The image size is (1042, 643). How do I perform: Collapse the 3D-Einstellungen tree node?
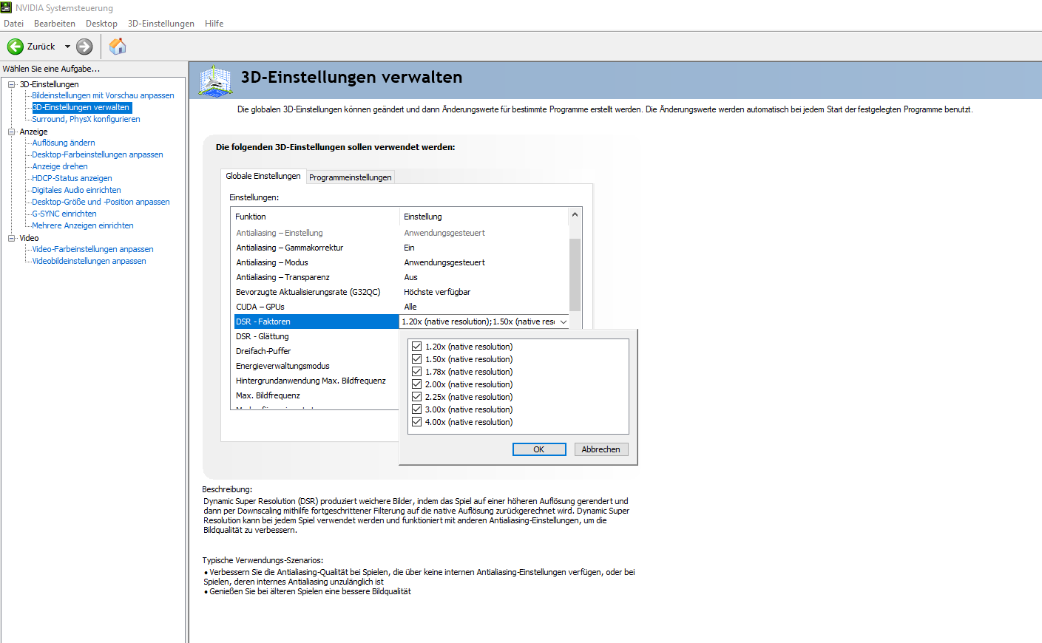tap(12, 84)
